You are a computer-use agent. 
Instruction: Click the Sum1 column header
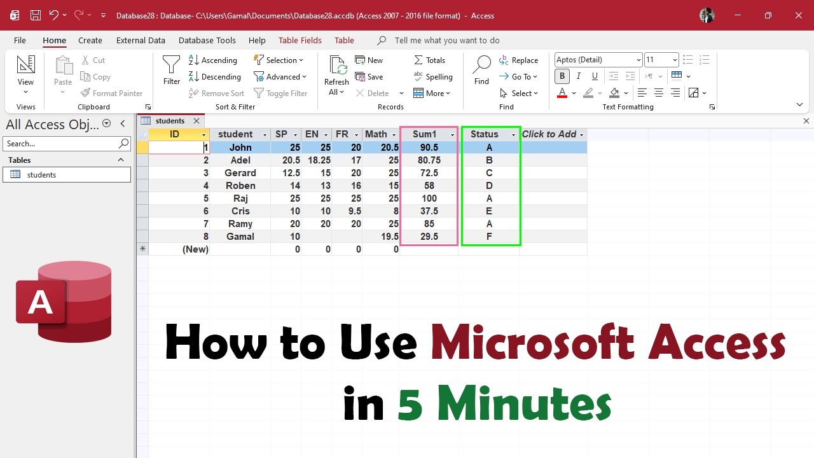(428, 134)
